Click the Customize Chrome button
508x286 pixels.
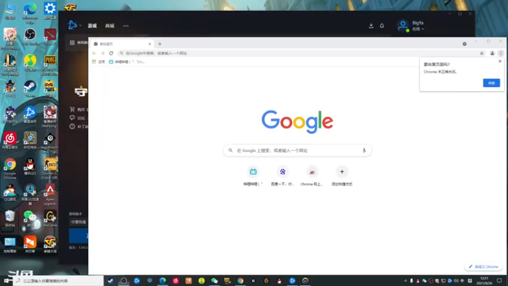coord(483,266)
